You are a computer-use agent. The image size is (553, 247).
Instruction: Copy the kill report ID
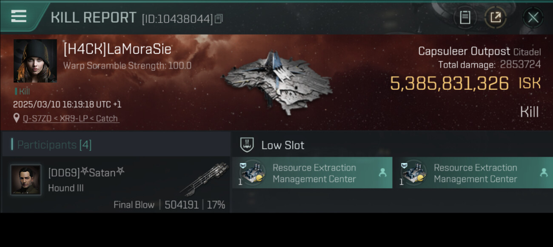click(x=219, y=19)
